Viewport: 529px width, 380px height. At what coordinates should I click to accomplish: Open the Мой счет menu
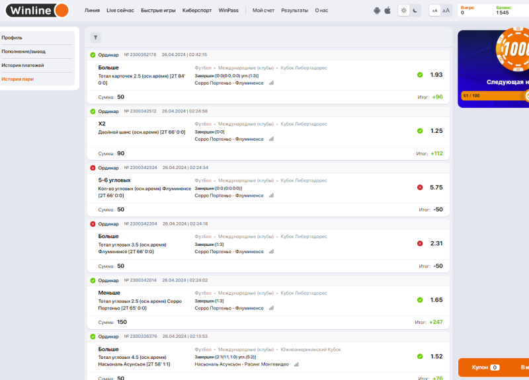[263, 11]
